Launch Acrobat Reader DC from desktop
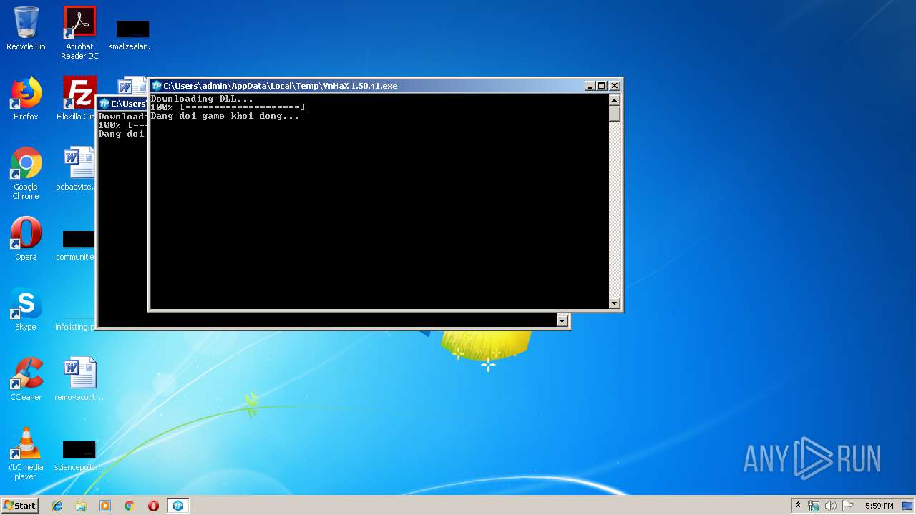916x515 pixels. pyautogui.click(x=79, y=32)
